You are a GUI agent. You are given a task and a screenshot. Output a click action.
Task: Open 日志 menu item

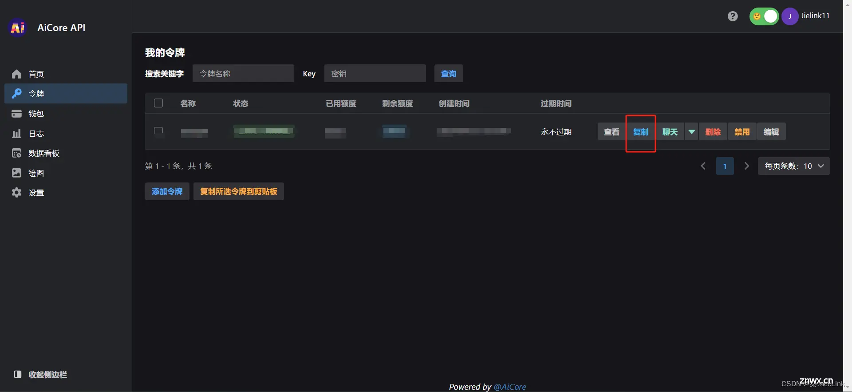pyautogui.click(x=66, y=133)
